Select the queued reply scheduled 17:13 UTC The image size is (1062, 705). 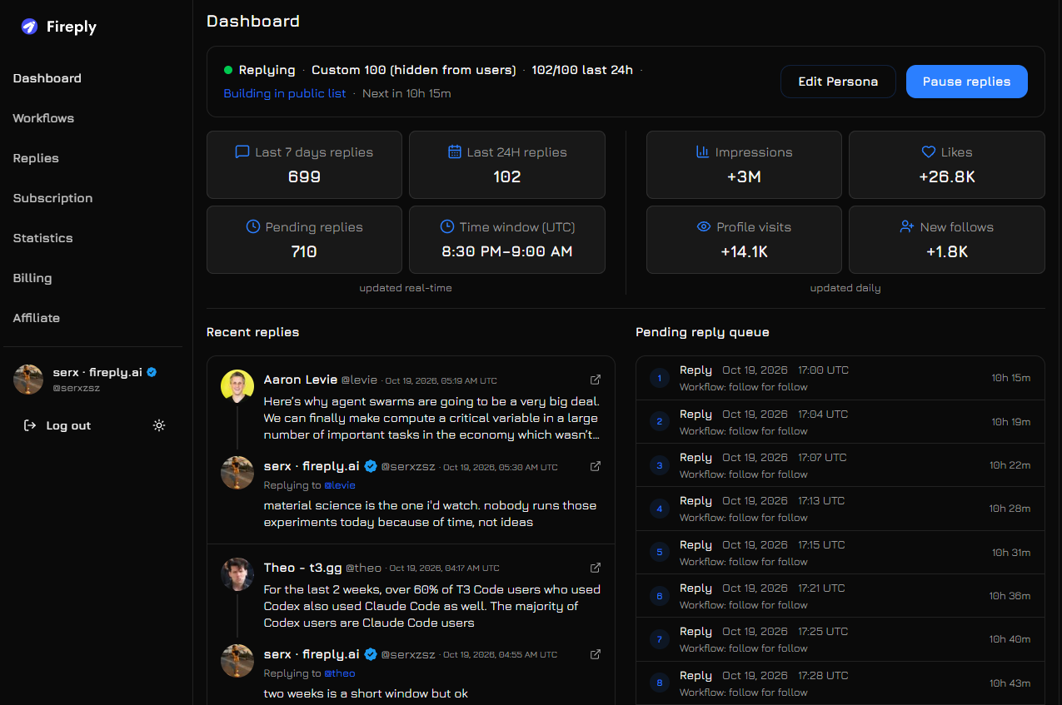pos(840,509)
